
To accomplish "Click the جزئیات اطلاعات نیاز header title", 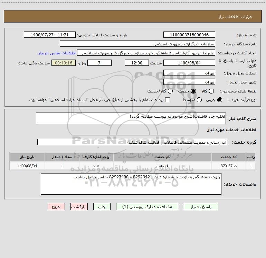I will (236, 17).
